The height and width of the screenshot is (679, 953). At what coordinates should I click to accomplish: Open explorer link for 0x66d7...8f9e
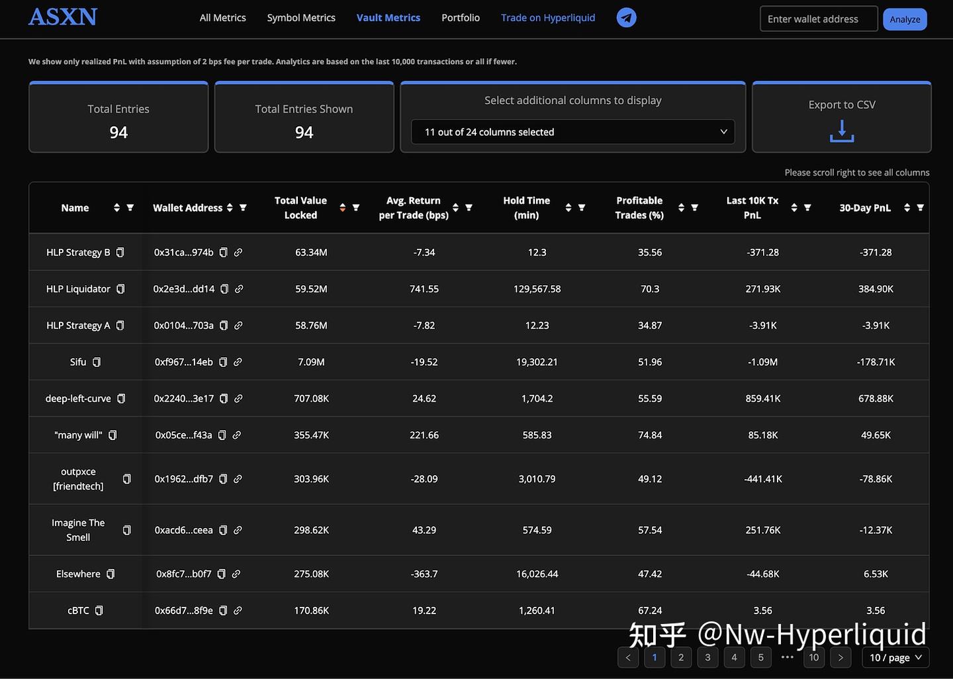coord(238,610)
